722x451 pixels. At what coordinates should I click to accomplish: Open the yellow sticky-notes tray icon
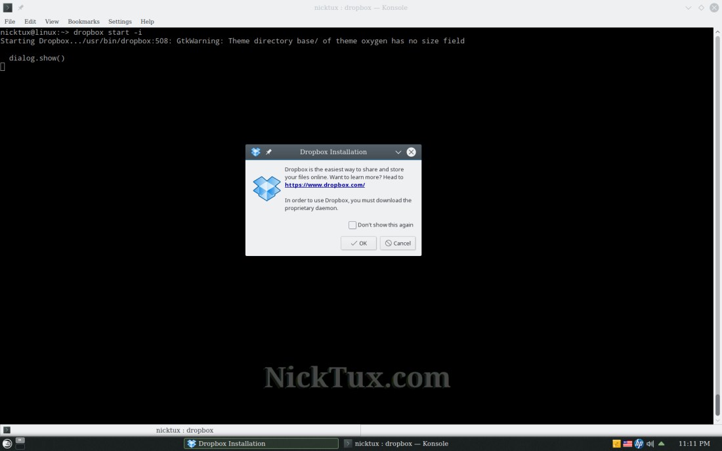click(616, 444)
